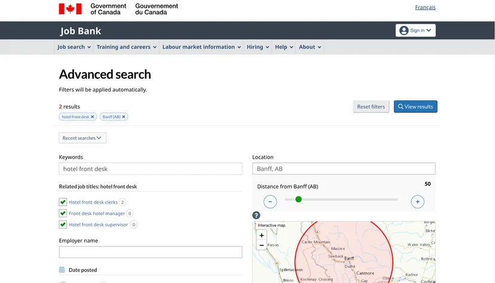495x283 pixels.
Task: Uncheck Hotel front desk clerks checkbox
Action: tap(63, 202)
